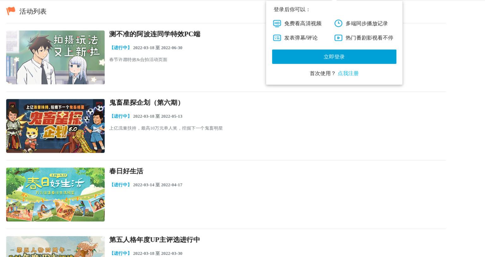Click the 第五人格四周年 thumbnail
Image resolution: width=485 pixels, height=257 pixels.
click(55, 247)
